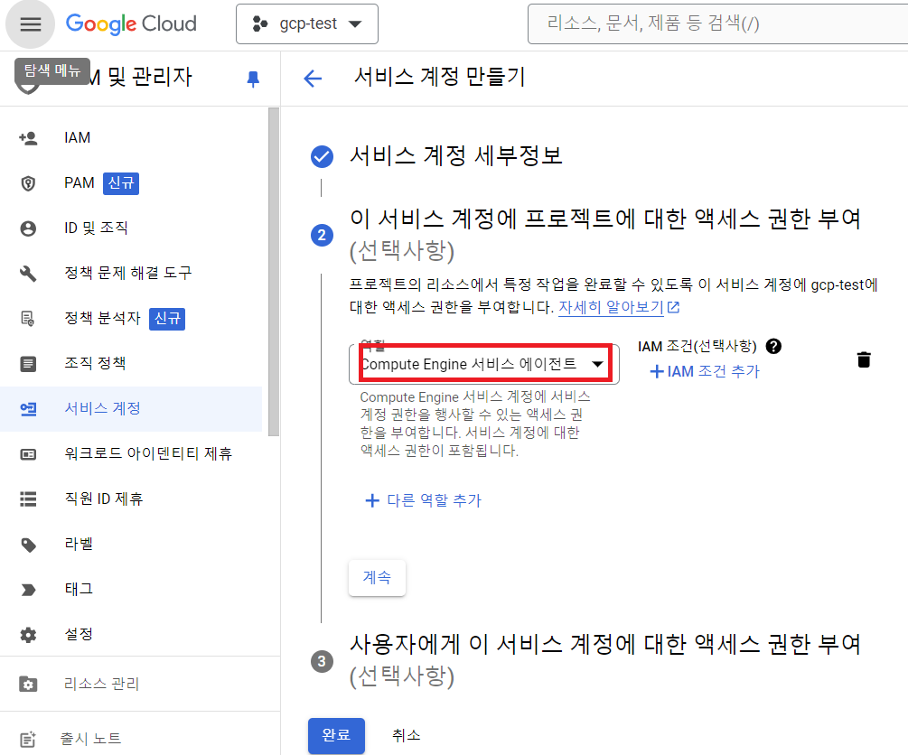The height and width of the screenshot is (755, 908).
Task: Click the 직원 ID 제휴 list icon
Action: click(x=28, y=499)
